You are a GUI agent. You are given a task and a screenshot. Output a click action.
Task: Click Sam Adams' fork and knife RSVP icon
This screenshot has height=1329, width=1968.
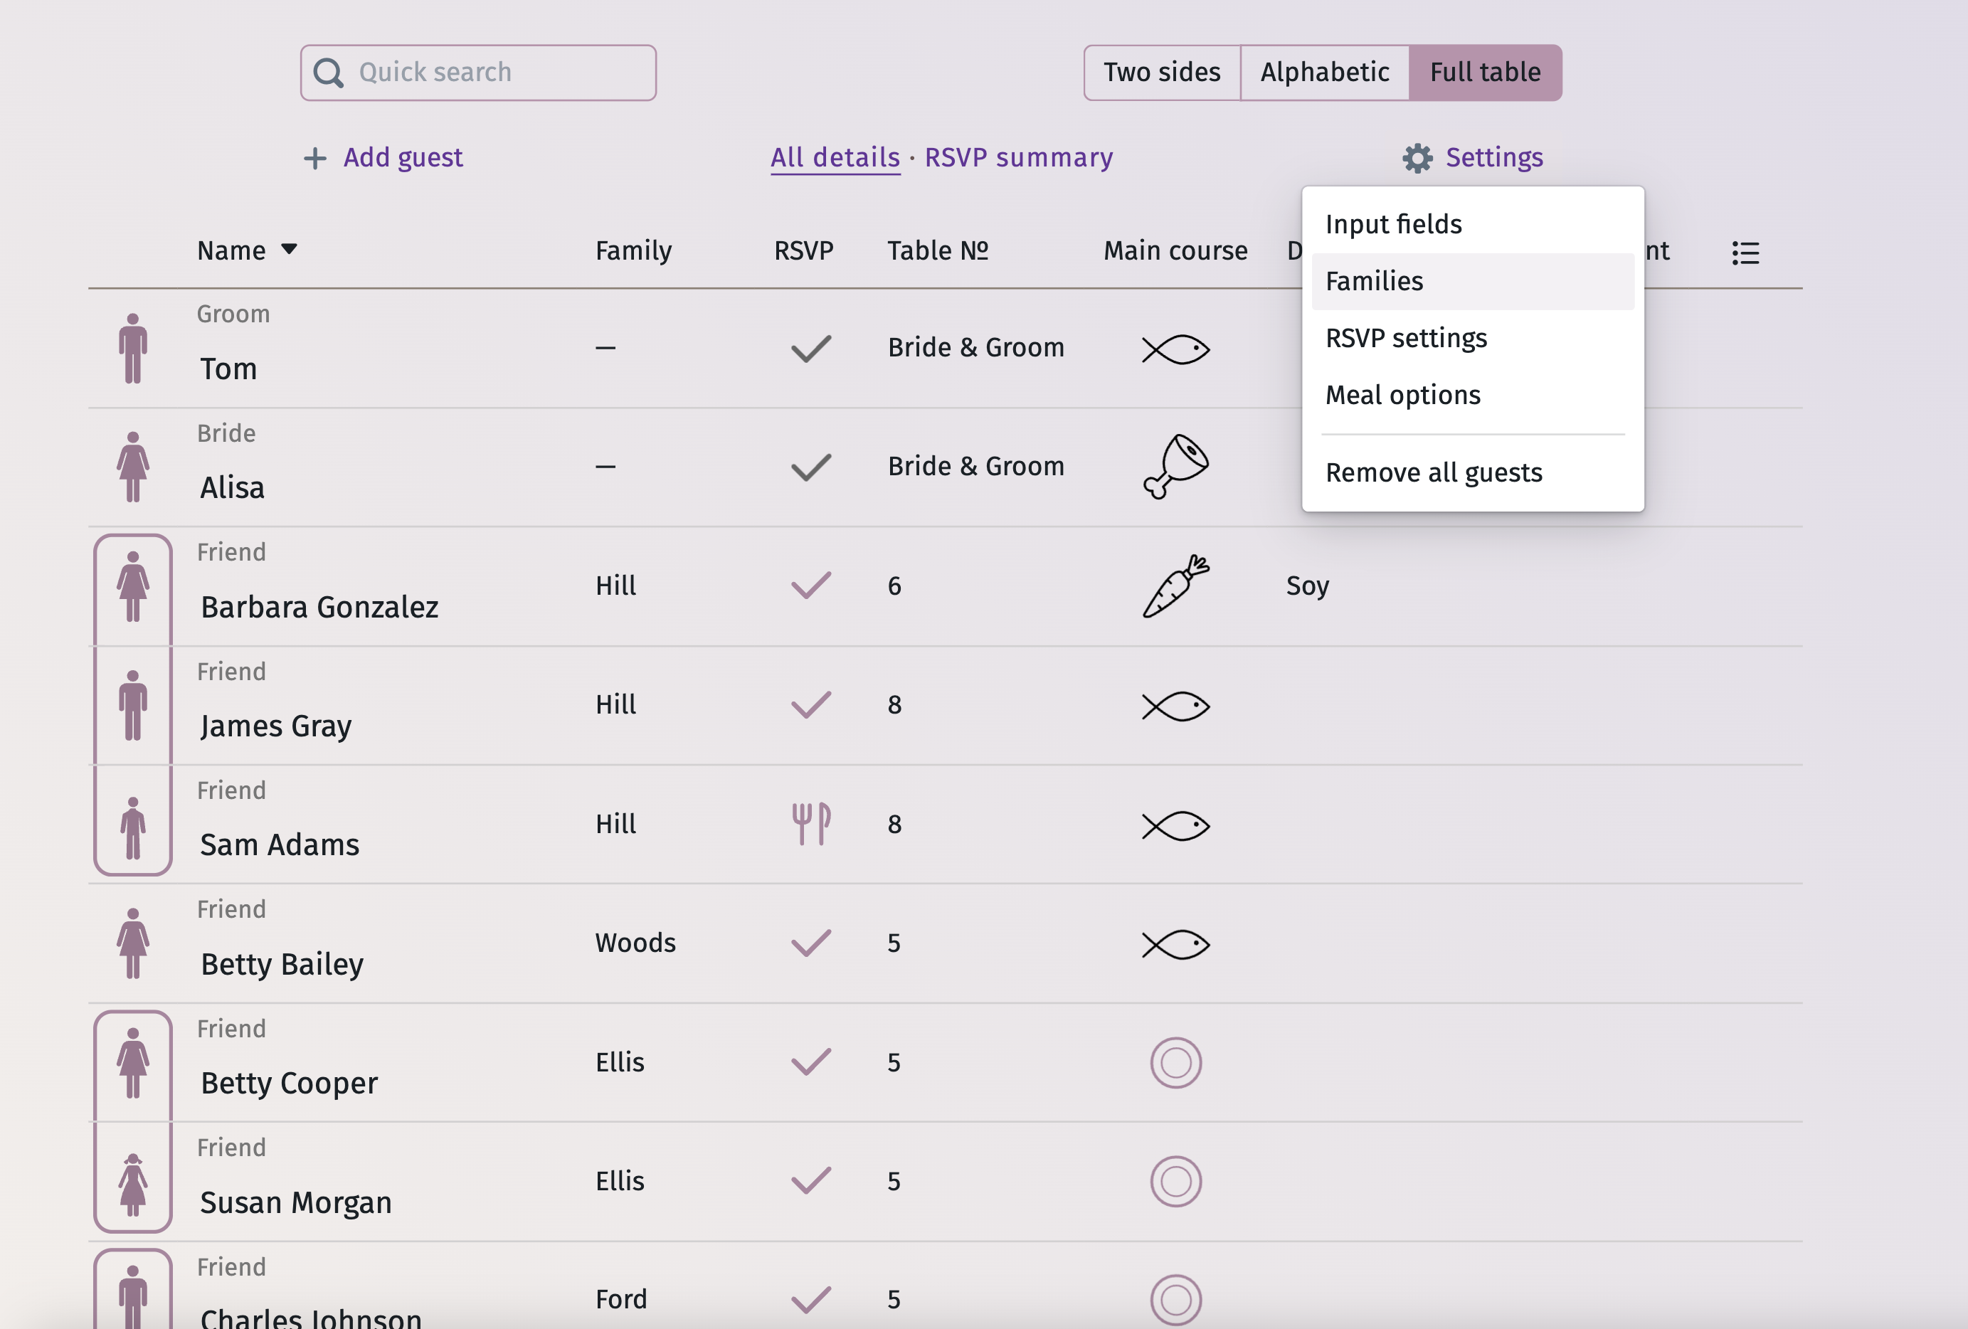(810, 824)
